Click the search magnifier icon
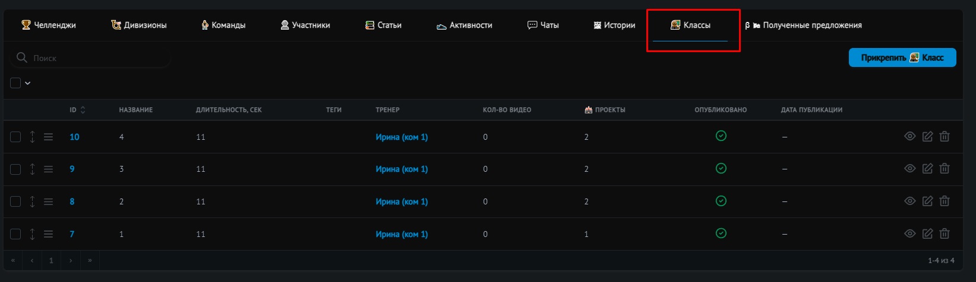The width and height of the screenshot is (976, 282). [x=22, y=57]
